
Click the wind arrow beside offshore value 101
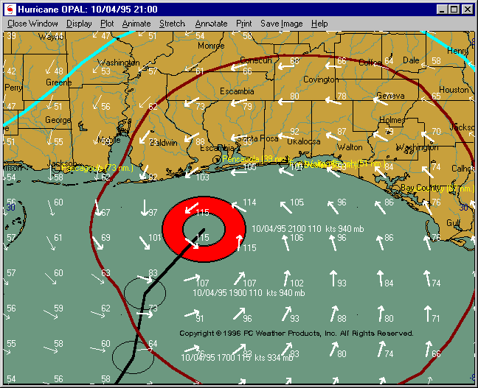[x=145, y=243]
